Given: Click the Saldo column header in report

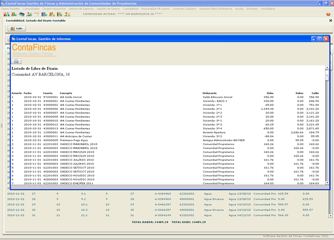Looking at the screenshot, I should pyautogui.click(x=315, y=93).
